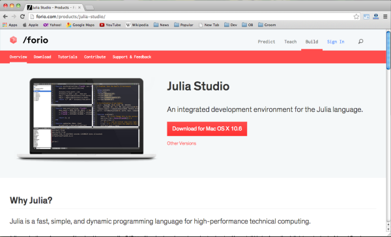The height and width of the screenshot is (237, 391).
Task: Open the Teach navigation item
Action: pos(291,42)
